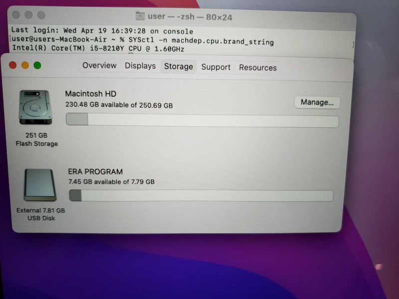
Task: Switch to the Overview tab
Action: point(99,66)
